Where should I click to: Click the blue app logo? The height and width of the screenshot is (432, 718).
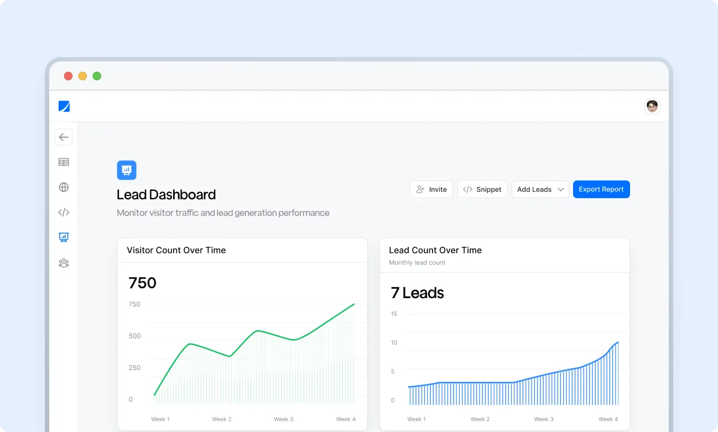point(64,106)
